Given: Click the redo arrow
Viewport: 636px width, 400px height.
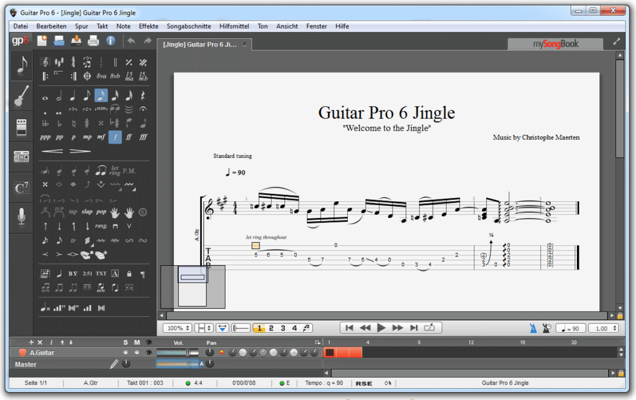Looking at the screenshot, I should [148, 40].
